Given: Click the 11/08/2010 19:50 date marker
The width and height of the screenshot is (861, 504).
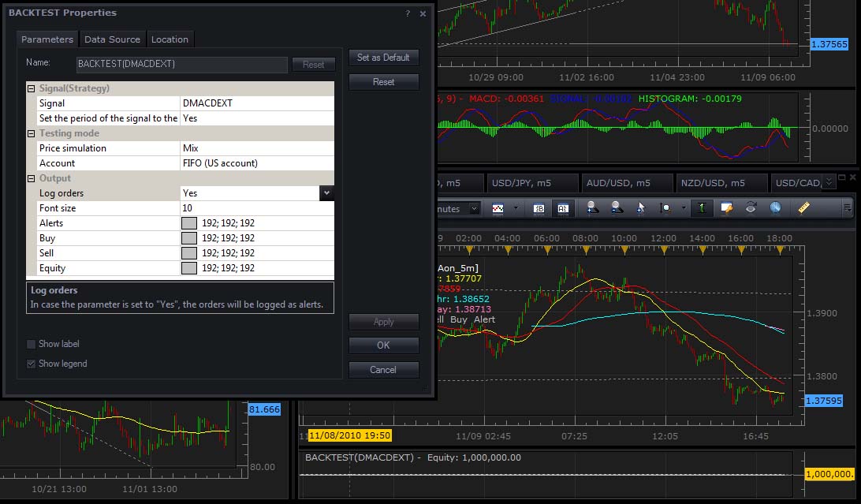Looking at the screenshot, I should point(349,436).
